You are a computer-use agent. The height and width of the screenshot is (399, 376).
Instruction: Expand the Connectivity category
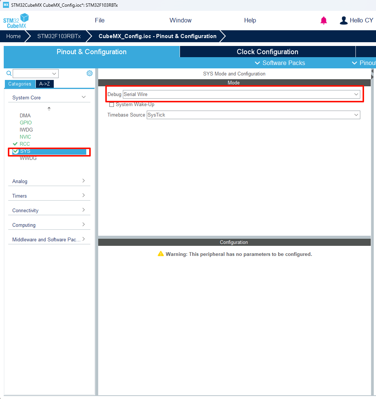tap(84, 210)
